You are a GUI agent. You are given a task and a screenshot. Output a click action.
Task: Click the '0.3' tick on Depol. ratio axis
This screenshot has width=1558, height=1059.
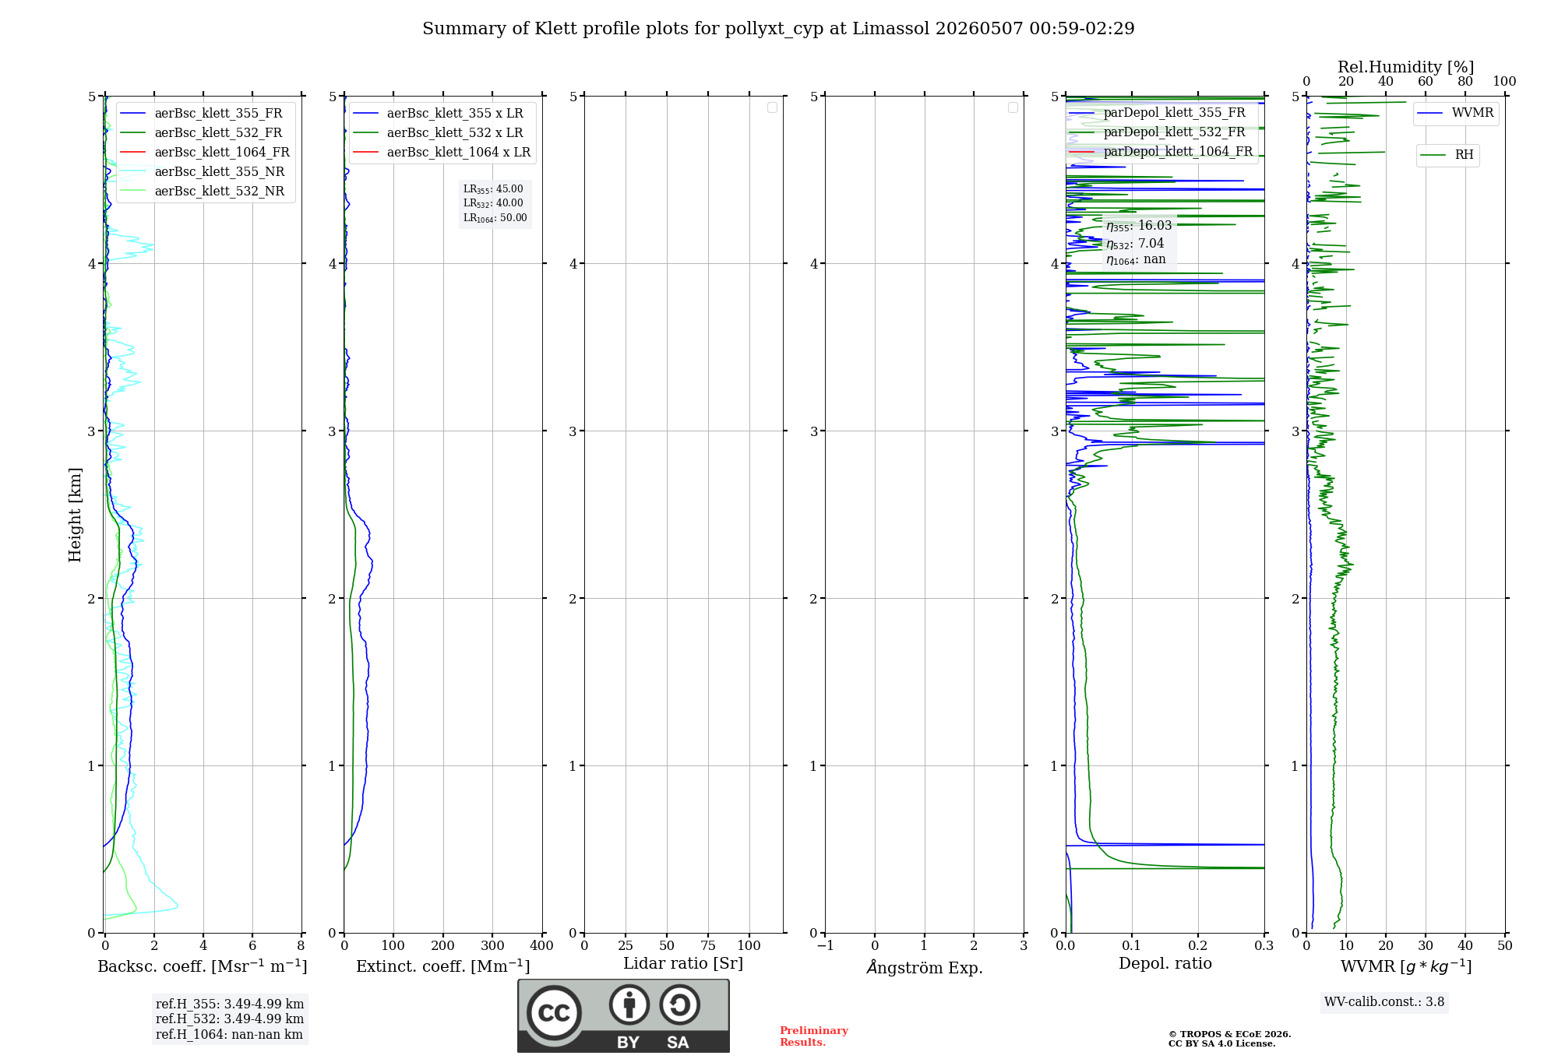[x=1264, y=945]
